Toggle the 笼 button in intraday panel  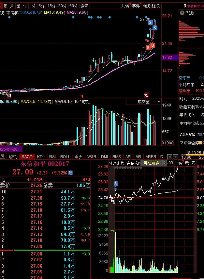193,163
